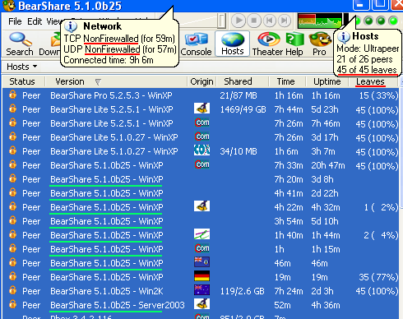Click the Stop media button
The height and width of the screenshot is (319, 403).
(254, 21)
